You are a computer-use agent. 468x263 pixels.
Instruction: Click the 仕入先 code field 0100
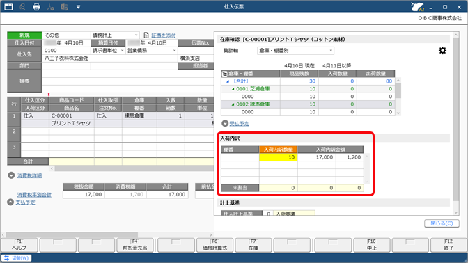tap(66, 51)
